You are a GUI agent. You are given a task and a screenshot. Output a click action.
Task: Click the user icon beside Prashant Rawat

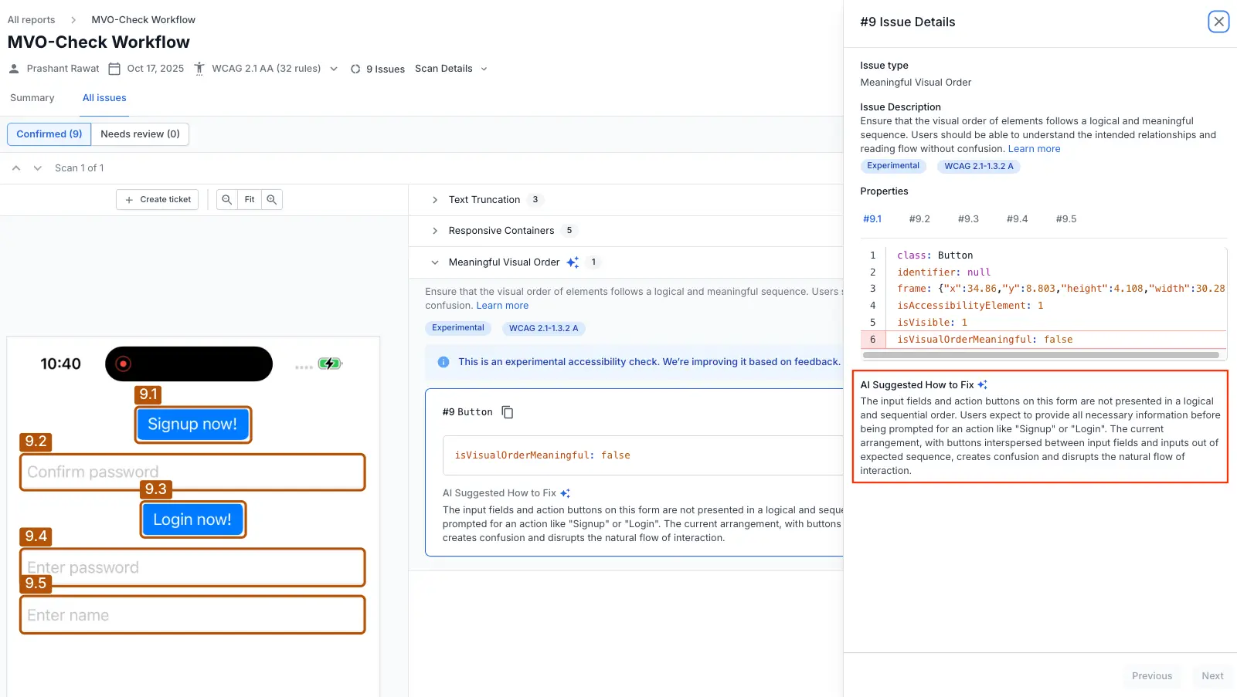(13, 69)
